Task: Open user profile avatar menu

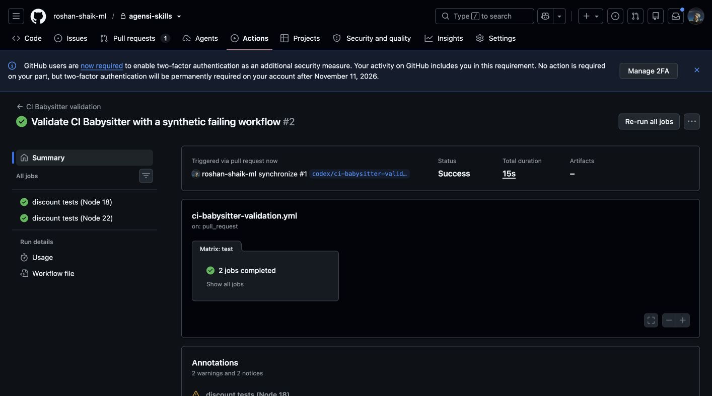Action: pyautogui.click(x=696, y=16)
